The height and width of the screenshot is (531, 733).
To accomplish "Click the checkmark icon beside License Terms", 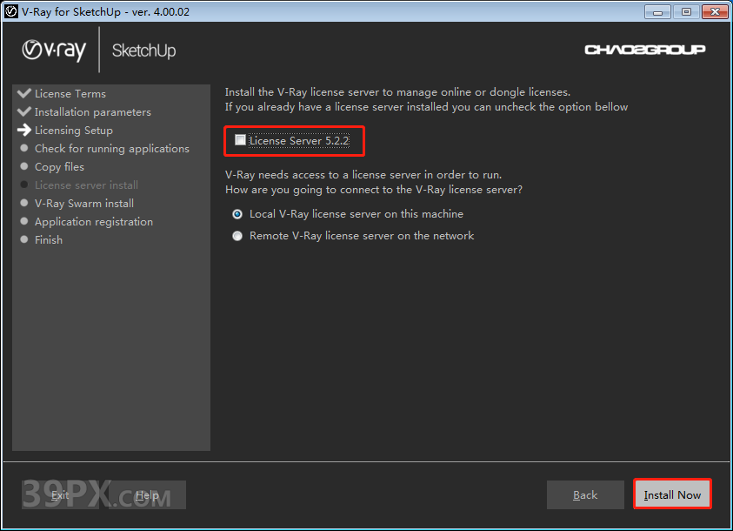I will [23, 93].
